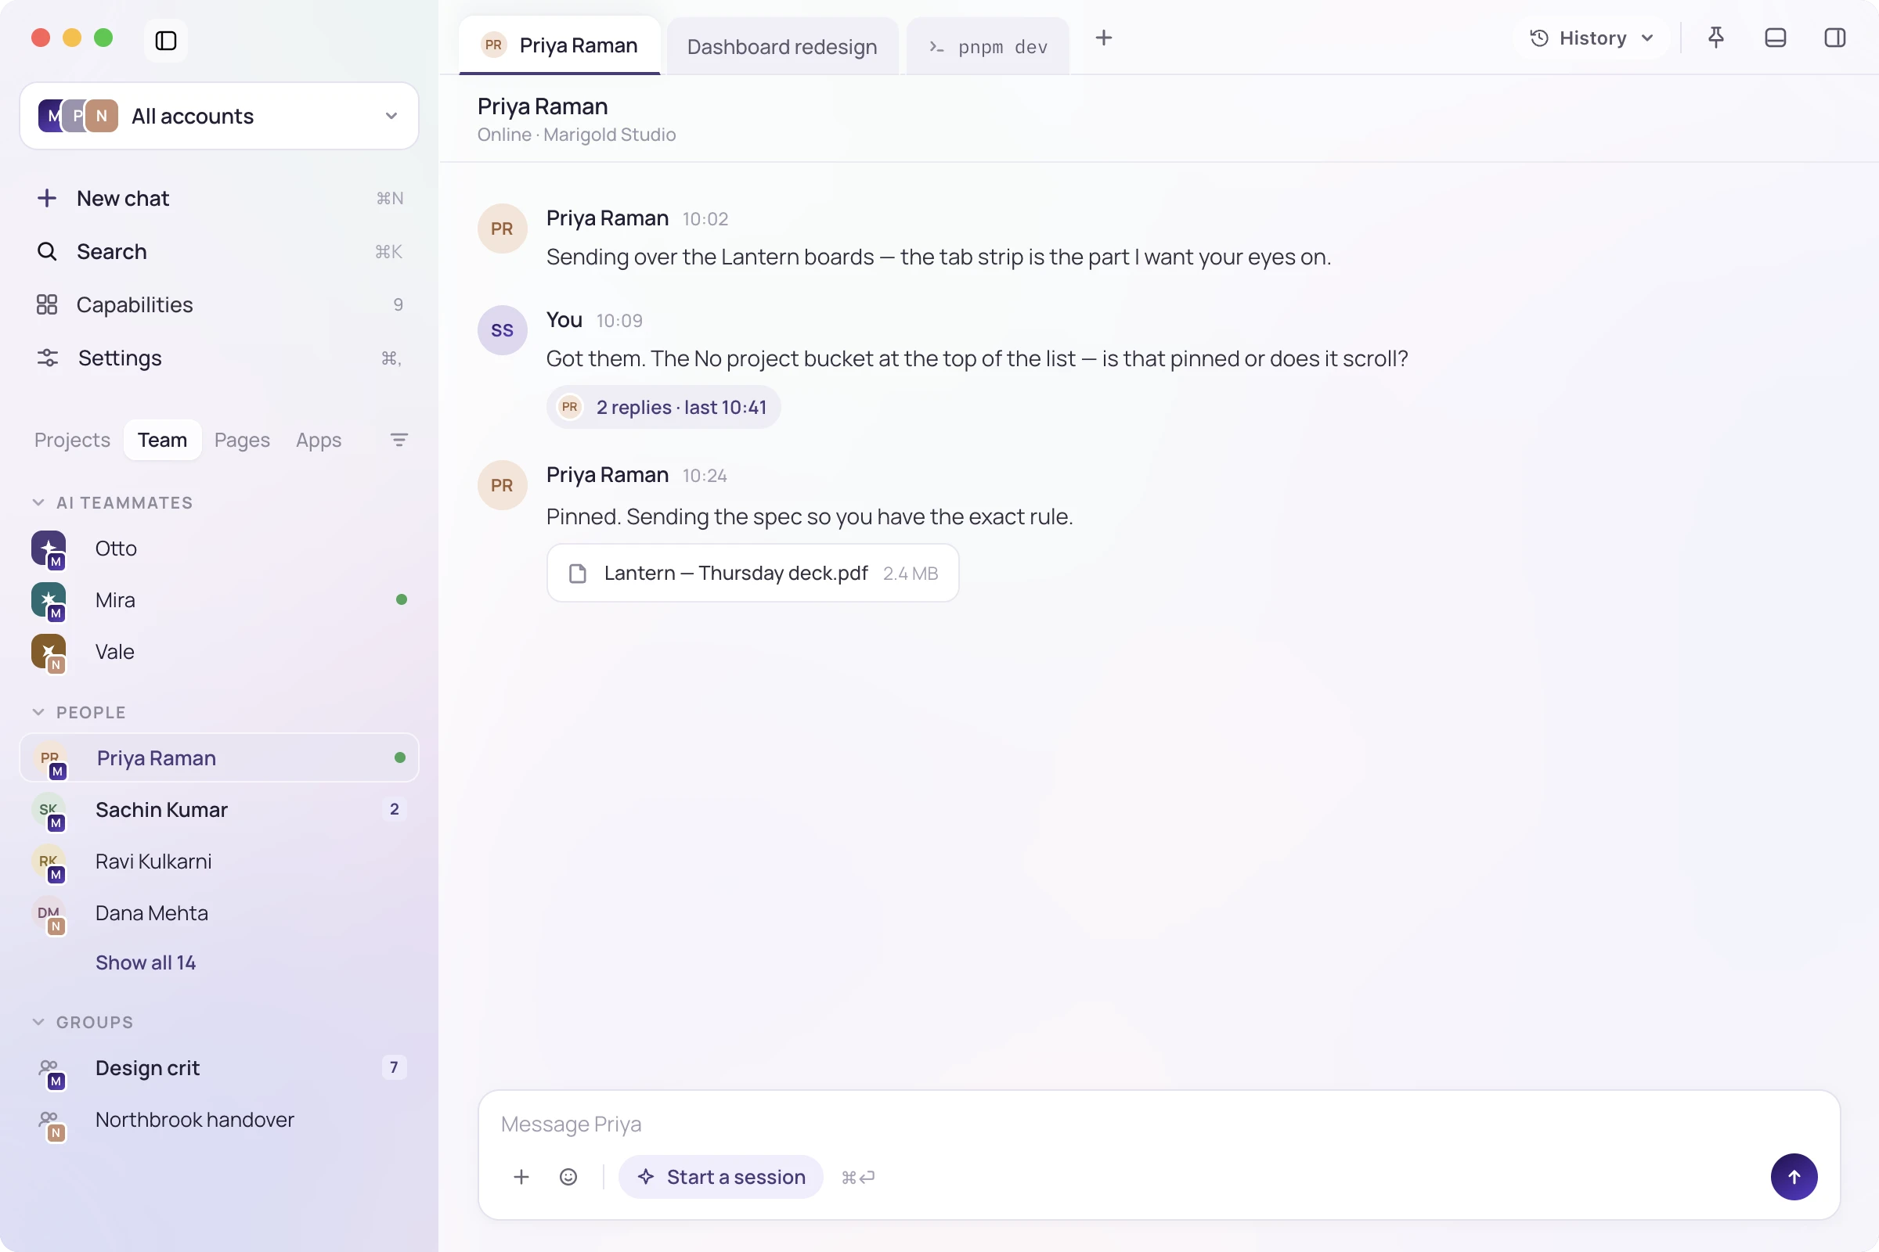
Task: Switch to Dashboard redesign tab
Action: pyautogui.click(x=782, y=46)
